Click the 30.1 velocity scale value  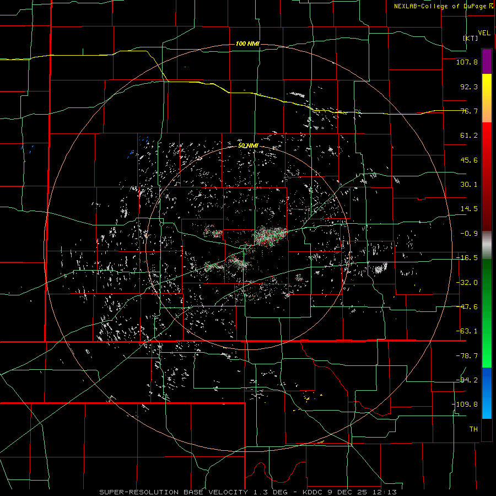point(469,185)
